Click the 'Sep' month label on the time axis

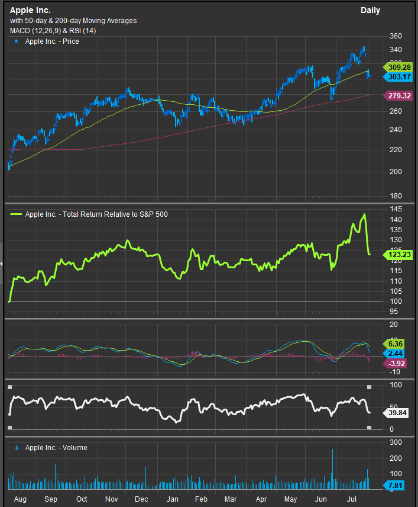51,499
